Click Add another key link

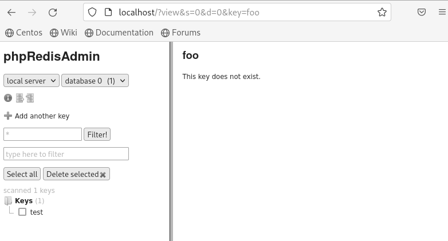click(x=42, y=116)
